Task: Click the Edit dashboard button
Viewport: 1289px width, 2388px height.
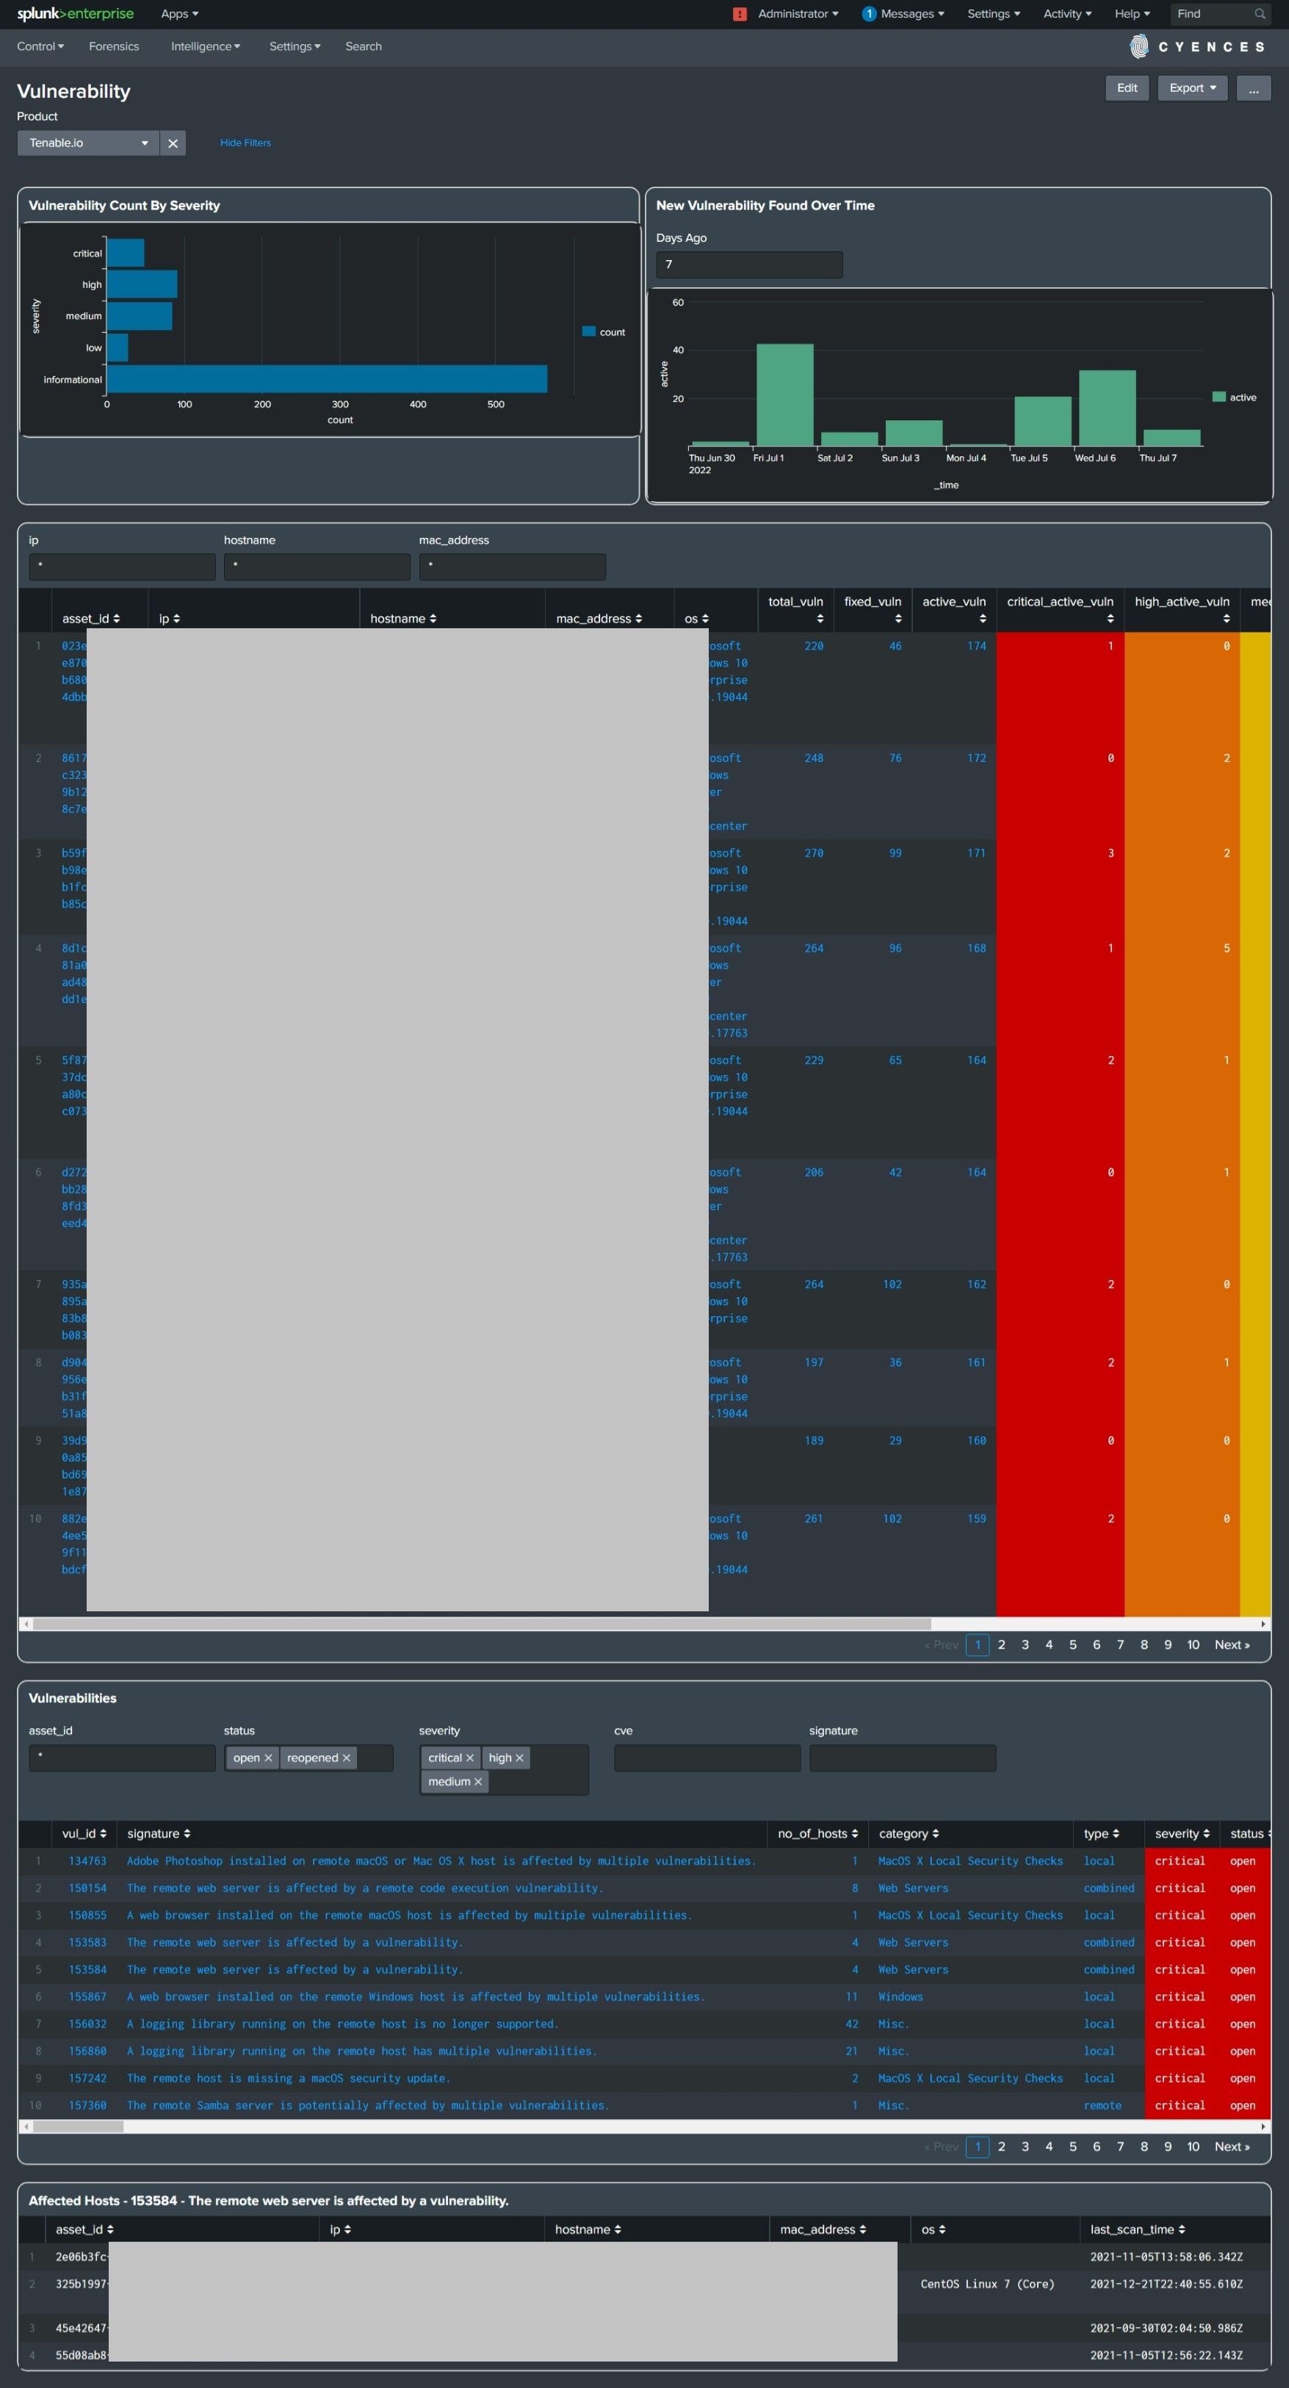Action: (x=1127, y=88)
